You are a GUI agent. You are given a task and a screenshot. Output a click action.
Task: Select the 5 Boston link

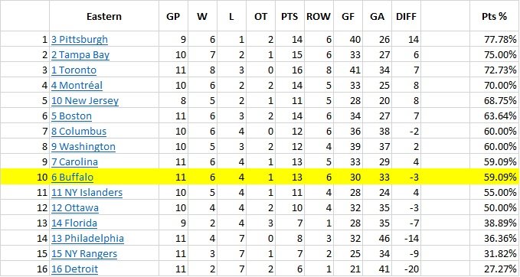click(x=72, y=116)
